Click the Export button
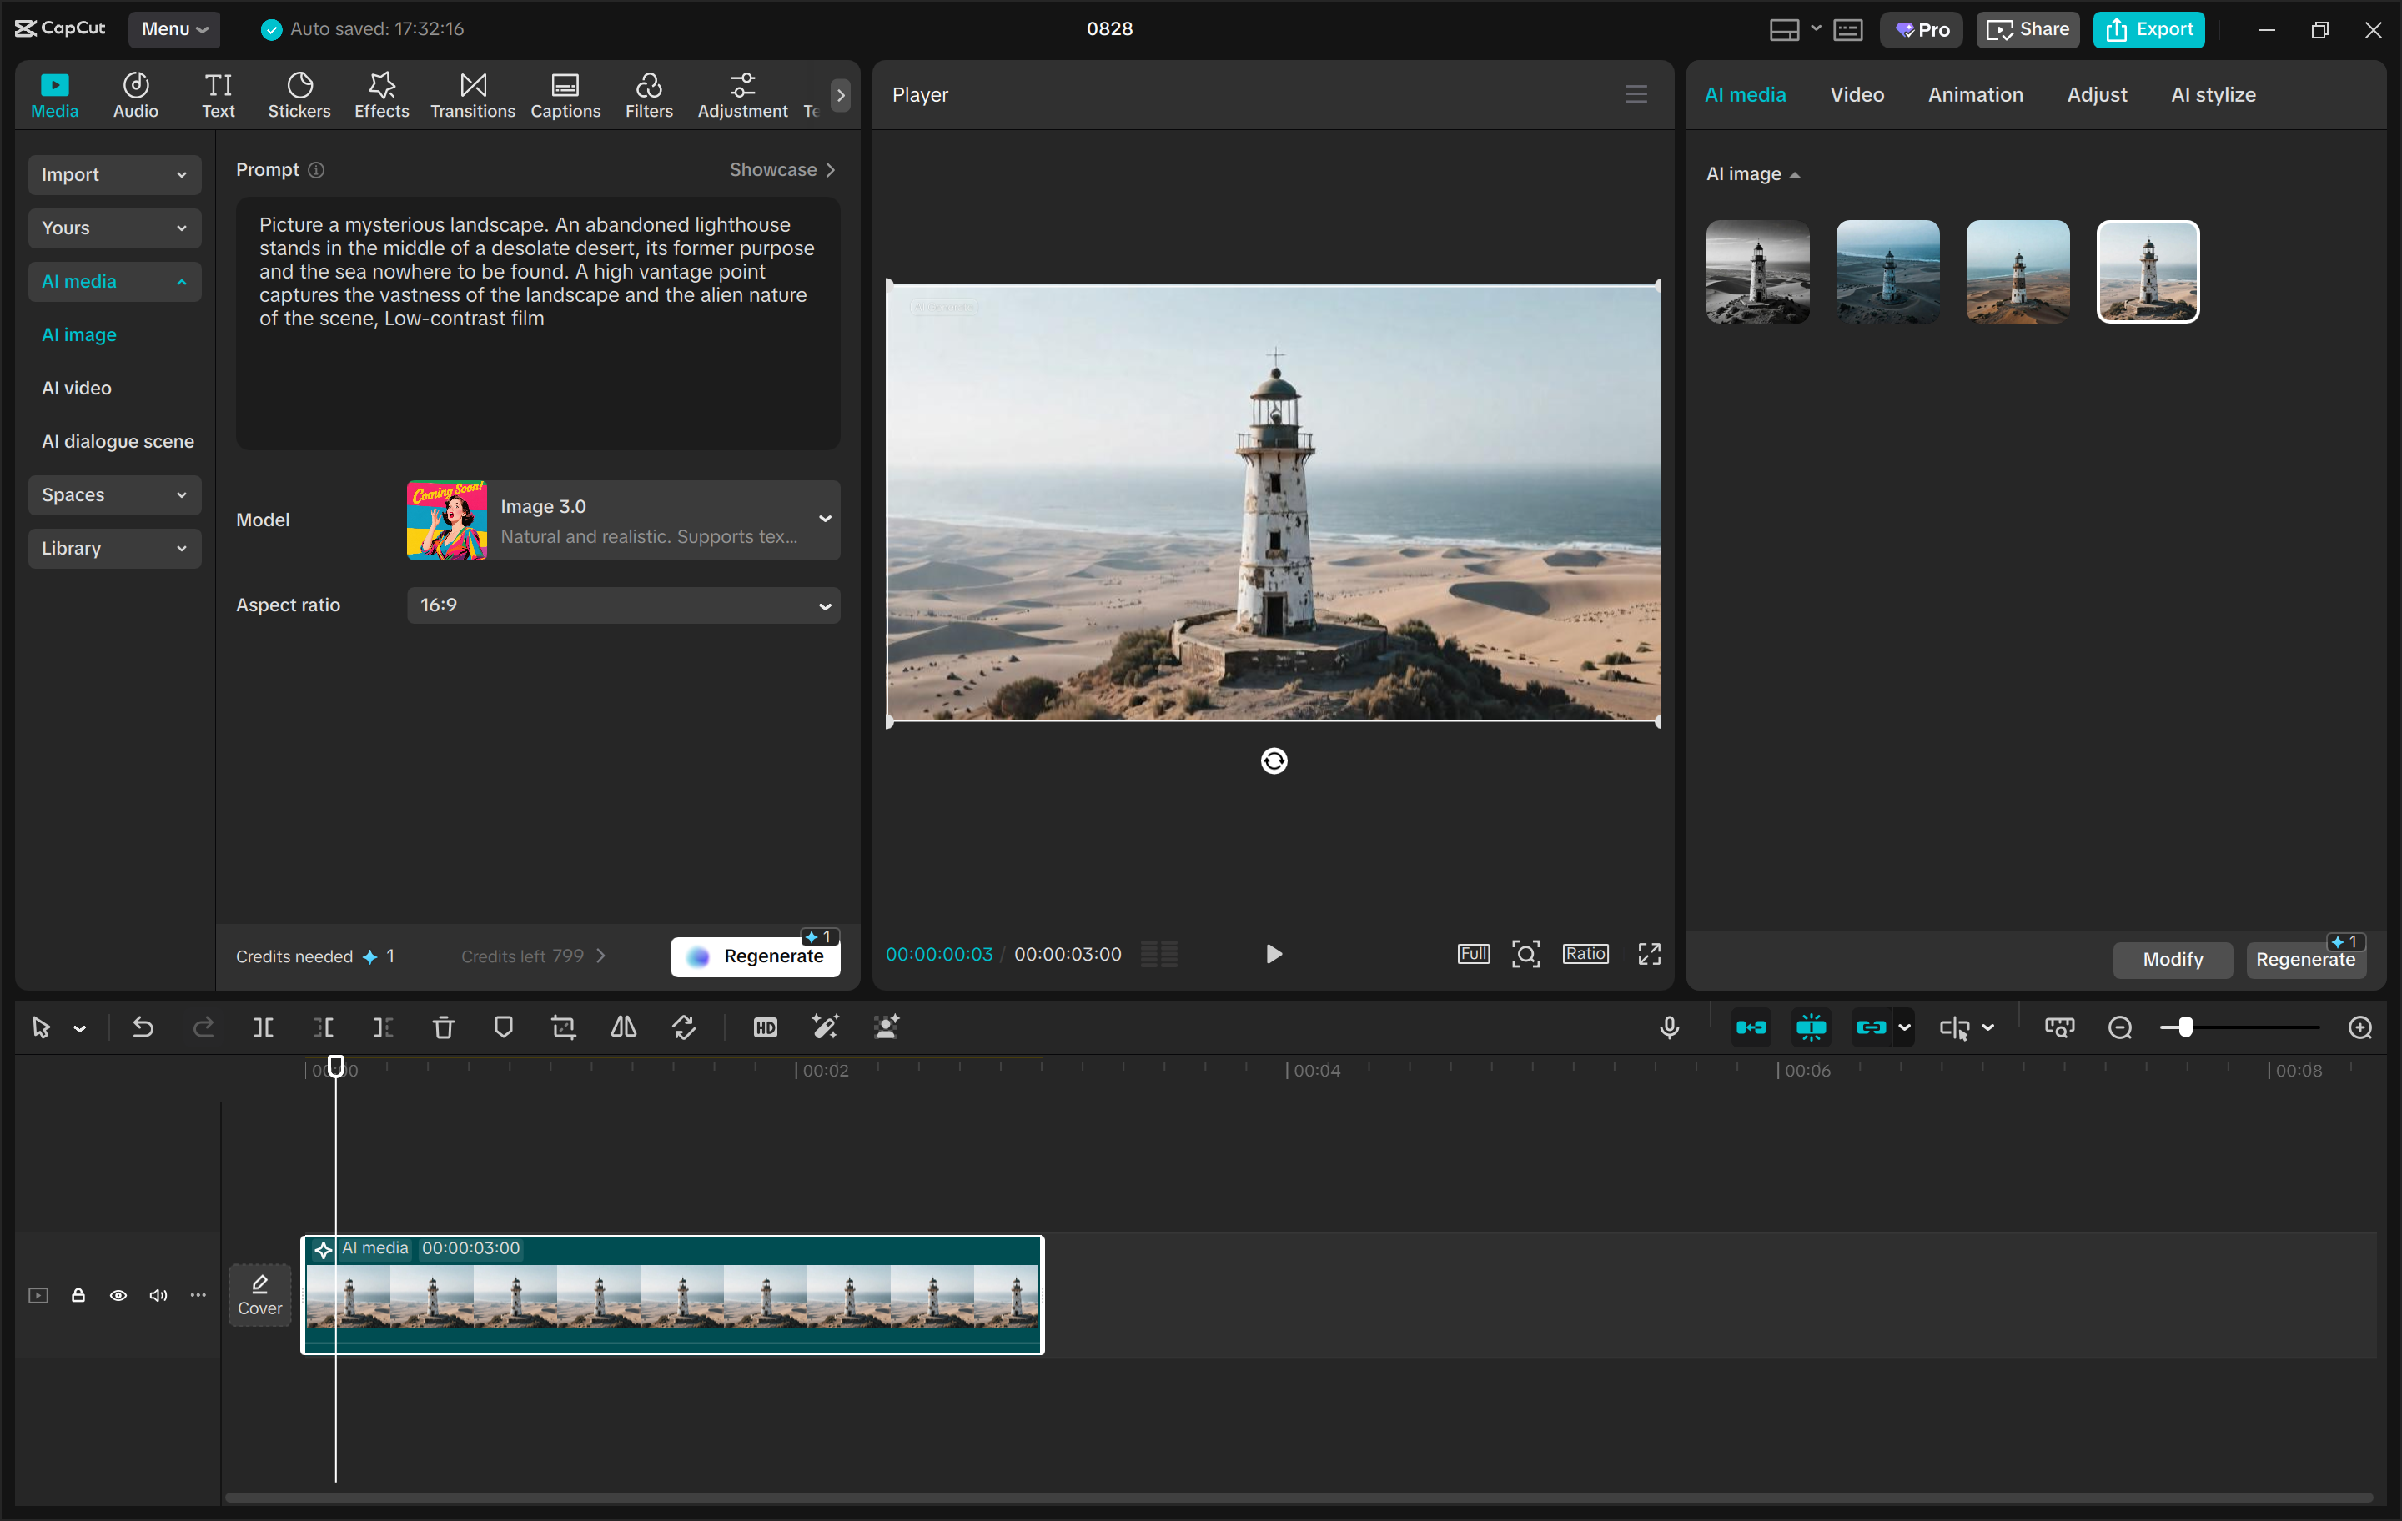Screen dimensions: 2402x1521 tap(2148, 29)
